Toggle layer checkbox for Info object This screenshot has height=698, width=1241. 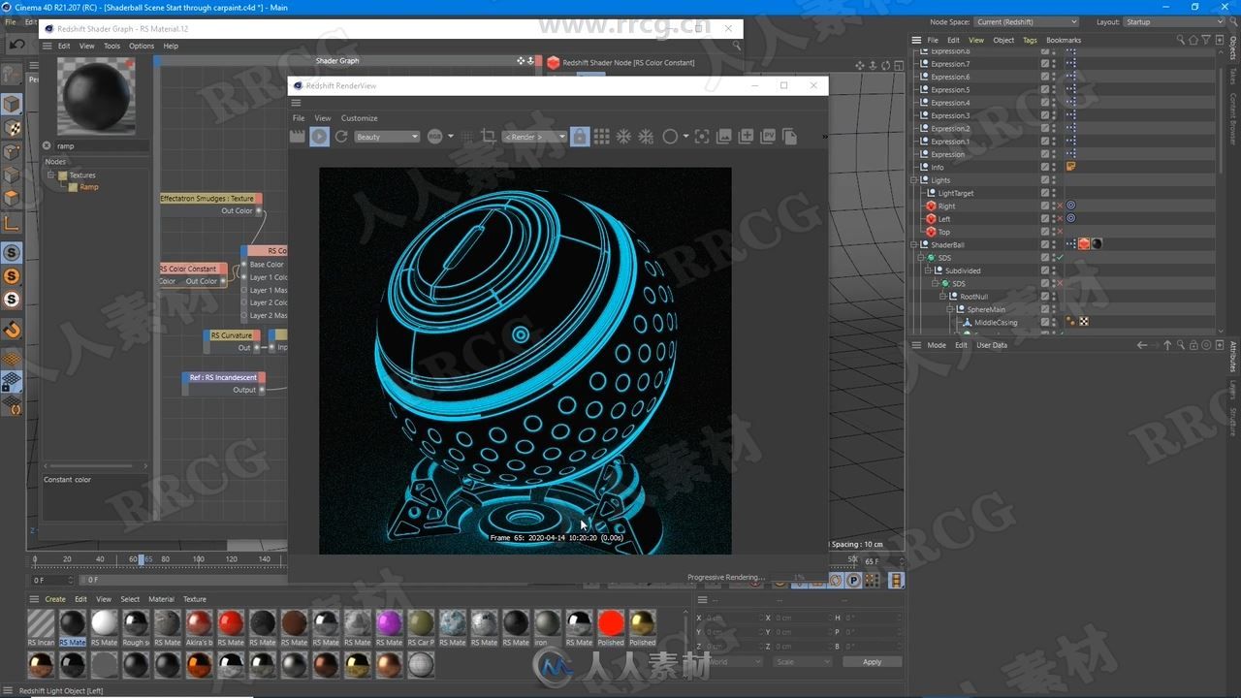1045,167
